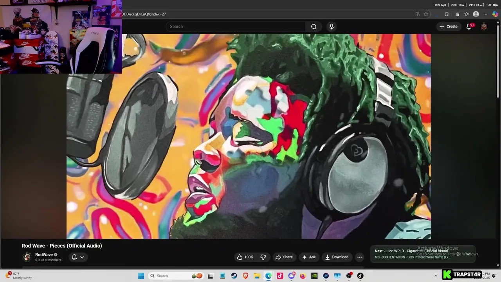Open YouTube notifications bell with 9+ badge
Image resolution: width=501 pixels, height=282 pixels.
[x=469, y=26]
